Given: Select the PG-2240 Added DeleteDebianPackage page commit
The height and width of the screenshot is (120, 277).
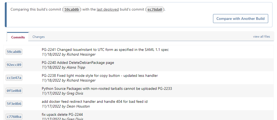Looking at the screenshot, I should click(78, 63).
